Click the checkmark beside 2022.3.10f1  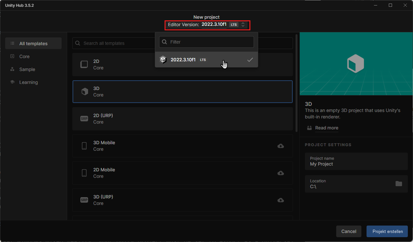[x=250, y=59]
